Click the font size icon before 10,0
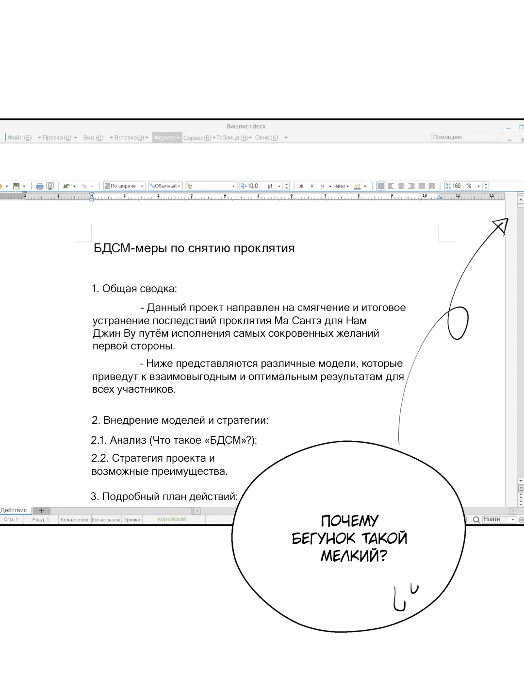This screenshot has height=674, width=524. pos(244,186)
